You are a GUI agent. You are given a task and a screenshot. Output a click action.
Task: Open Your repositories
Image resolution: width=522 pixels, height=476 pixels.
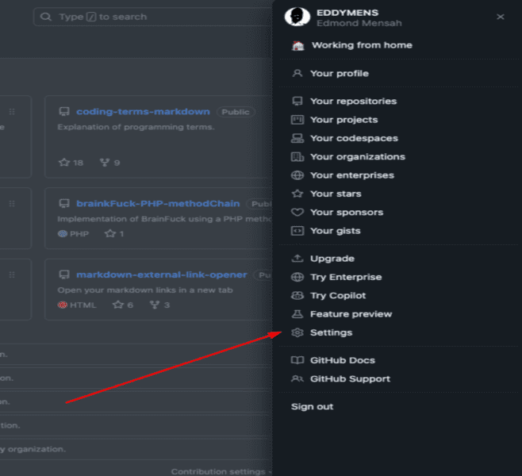click(x=353, y=102)
